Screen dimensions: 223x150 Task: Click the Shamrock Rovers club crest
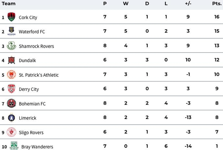11,46
